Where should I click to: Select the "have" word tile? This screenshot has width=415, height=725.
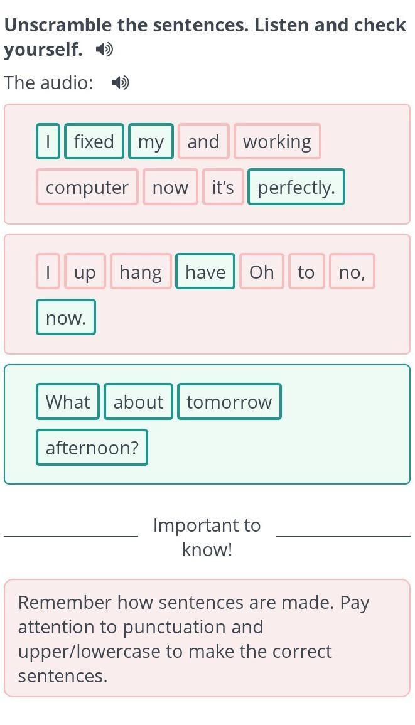pyautogui.click(x=205, y=272)
